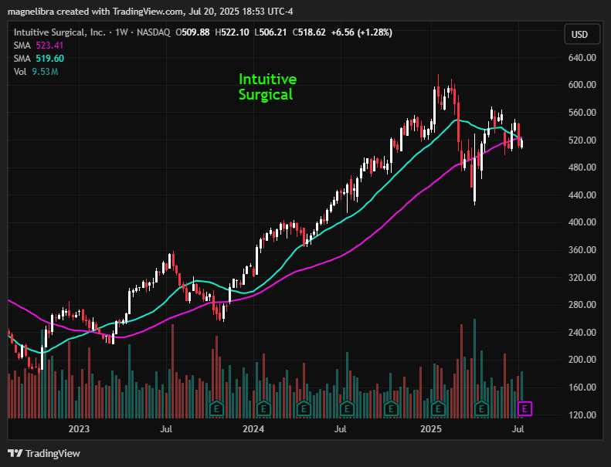Screen dimensions: 611x467
Task: Click the green earnings E marker above the 2024 label
Action: 264,408
